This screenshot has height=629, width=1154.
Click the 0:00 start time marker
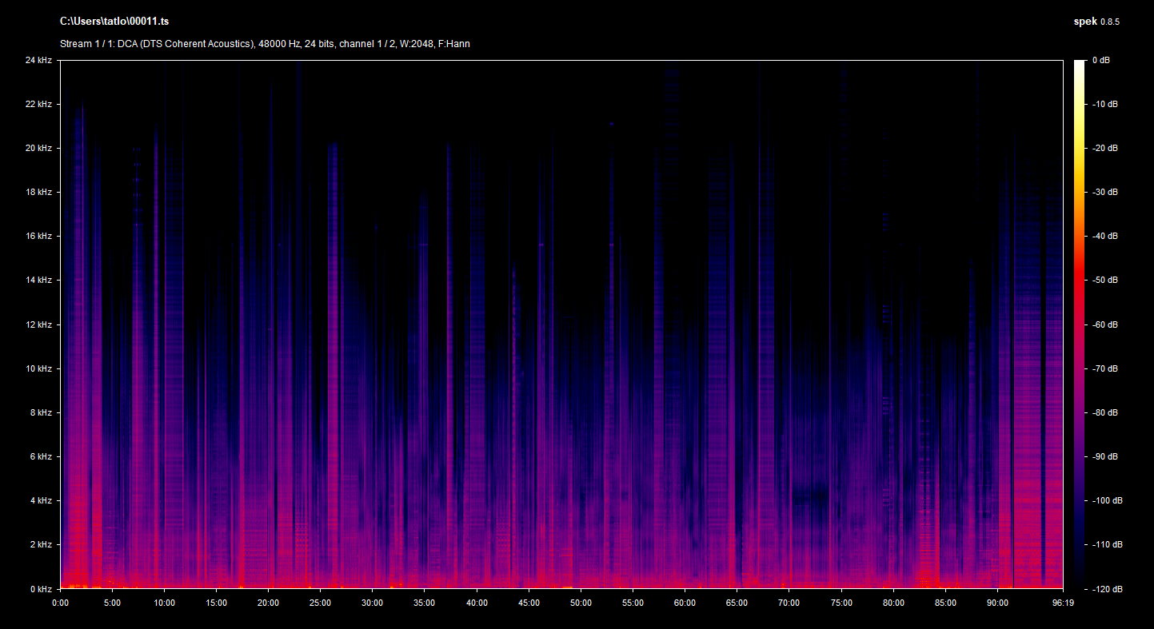tap(60, 603)
